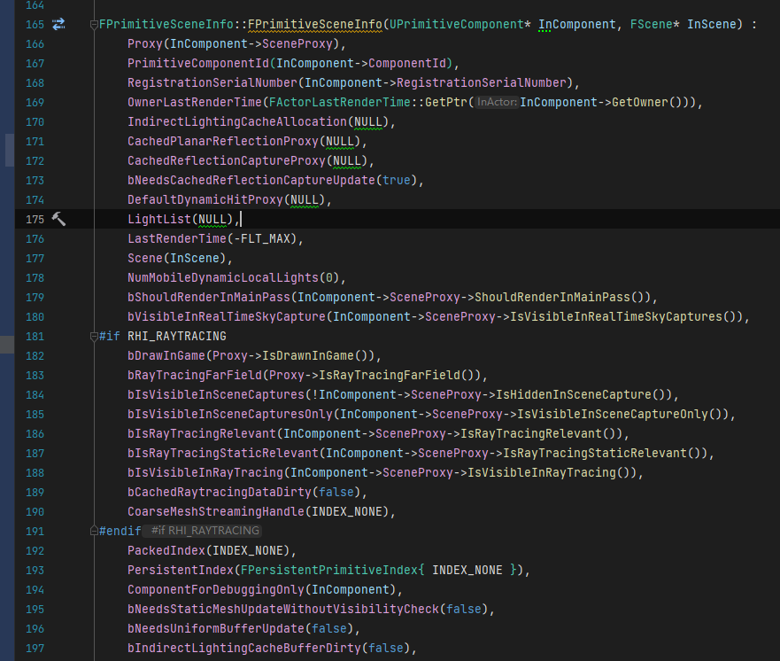This screenshot has width=780, height=661.
Task: Click LightList on line 175
Action: 159,219
